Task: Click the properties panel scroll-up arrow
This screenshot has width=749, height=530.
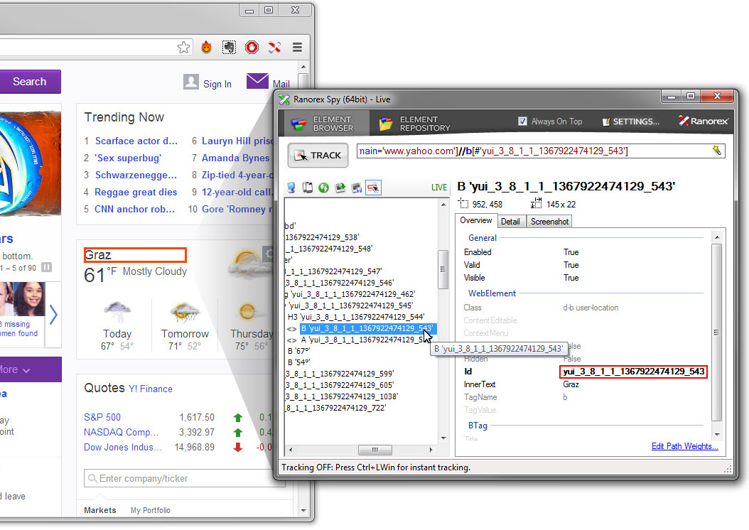Action: tap(716, 237)
